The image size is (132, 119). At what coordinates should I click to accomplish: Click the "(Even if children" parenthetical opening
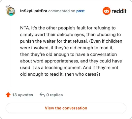click(106, 41)
